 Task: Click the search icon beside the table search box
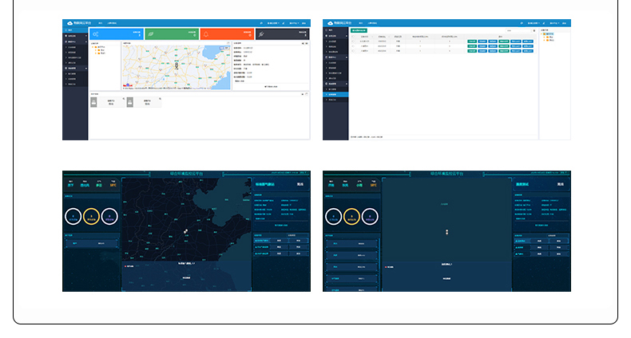tap(533, 30)
